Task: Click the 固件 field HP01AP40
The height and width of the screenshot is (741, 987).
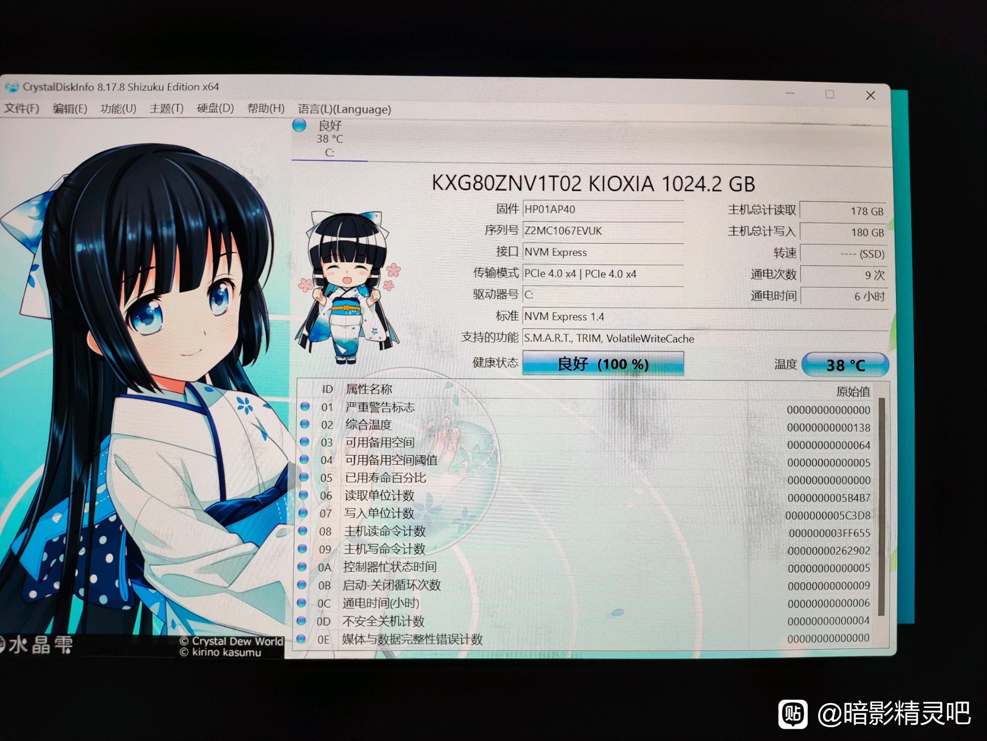Action: (603, 209)
